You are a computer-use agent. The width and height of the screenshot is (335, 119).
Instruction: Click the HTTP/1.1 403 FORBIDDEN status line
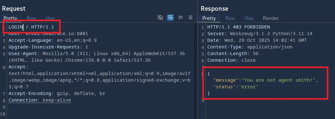coord(238,27)
